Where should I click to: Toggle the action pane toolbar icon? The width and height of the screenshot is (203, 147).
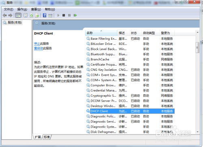point(50,15)
